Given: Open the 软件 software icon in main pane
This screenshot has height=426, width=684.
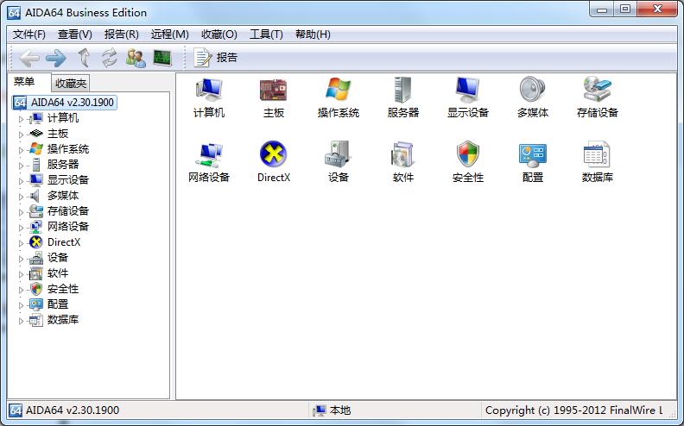Looking at the screenshot, I should [402, 154].
